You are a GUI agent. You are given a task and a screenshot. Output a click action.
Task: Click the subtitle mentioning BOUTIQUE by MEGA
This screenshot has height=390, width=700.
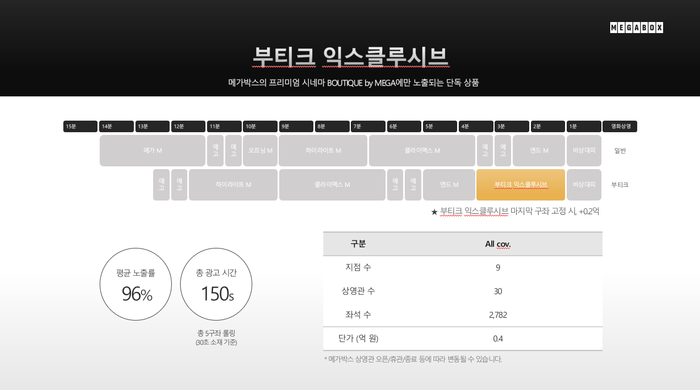(x=354, y=83)
